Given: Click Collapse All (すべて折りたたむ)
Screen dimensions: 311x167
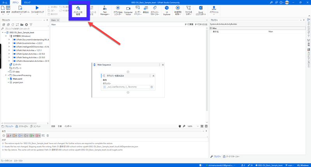Looking at the screenshot, I should click(201, 24).
